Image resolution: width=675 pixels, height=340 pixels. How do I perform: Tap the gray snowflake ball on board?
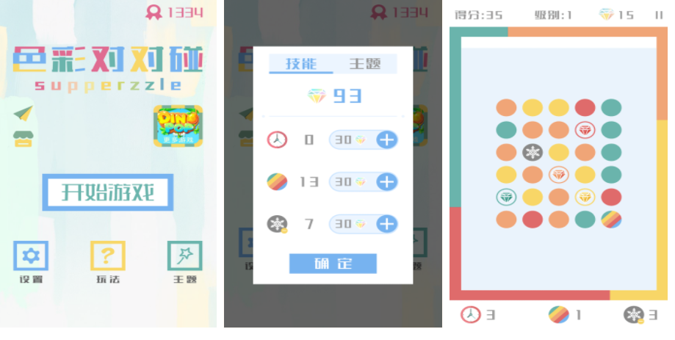coord(533,152)
